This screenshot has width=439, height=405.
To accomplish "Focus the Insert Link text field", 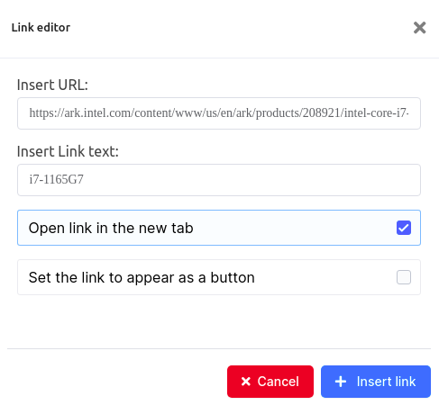I will click(x=219, y=180).
